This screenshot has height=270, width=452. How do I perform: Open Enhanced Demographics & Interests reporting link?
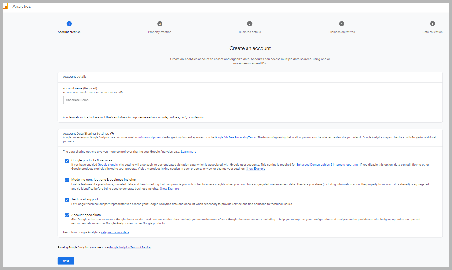327,165
